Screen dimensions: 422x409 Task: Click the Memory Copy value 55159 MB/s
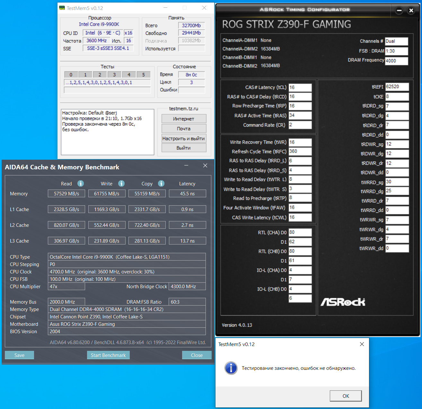point(147,194)
